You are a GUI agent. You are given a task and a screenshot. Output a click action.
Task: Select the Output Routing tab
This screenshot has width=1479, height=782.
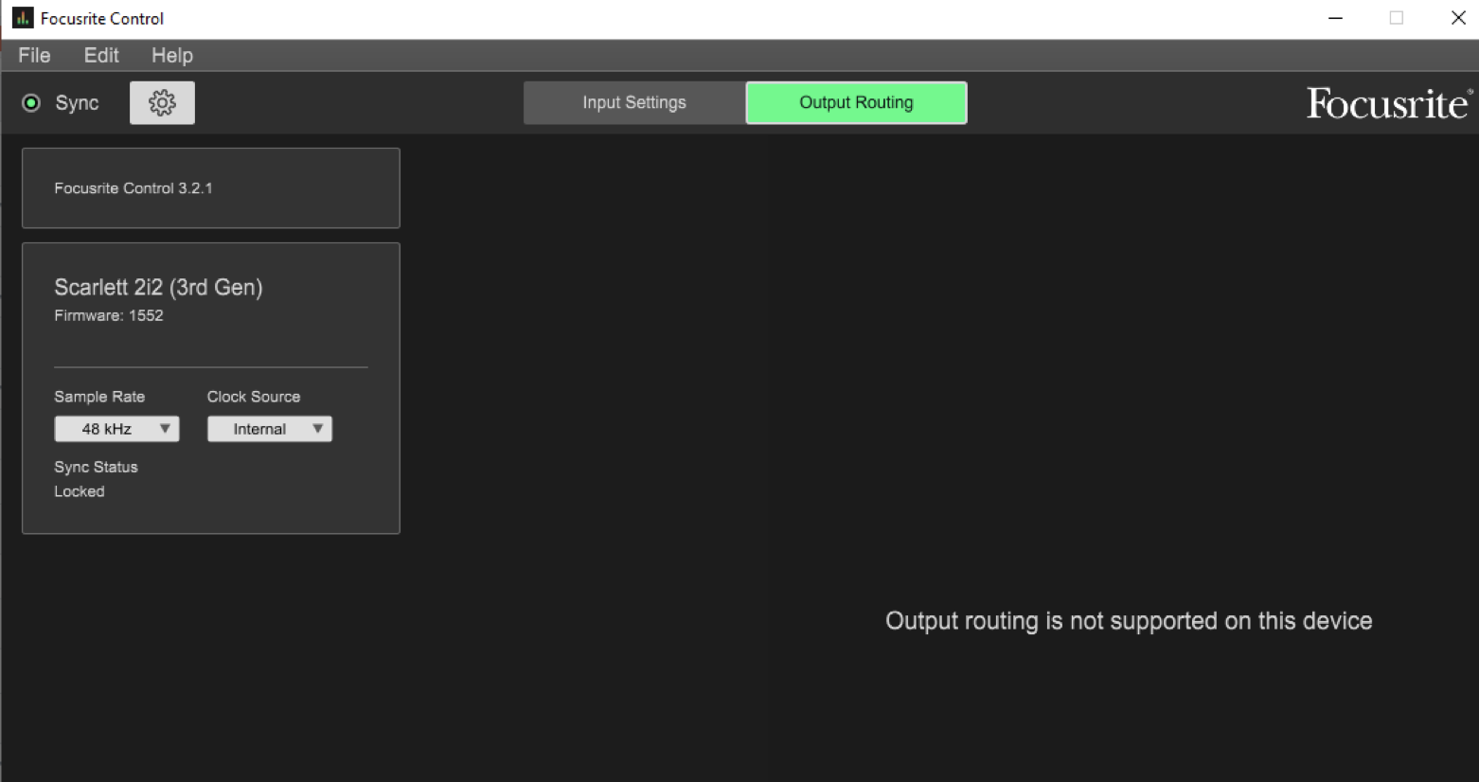pyautogui.click(x=856, y=102)
